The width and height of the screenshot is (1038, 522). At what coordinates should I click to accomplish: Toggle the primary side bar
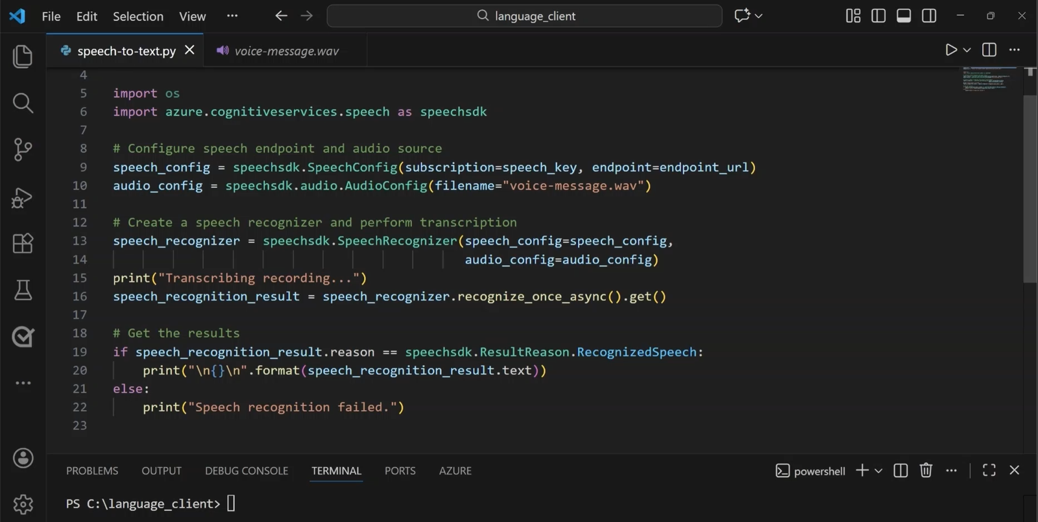[878, 16]
